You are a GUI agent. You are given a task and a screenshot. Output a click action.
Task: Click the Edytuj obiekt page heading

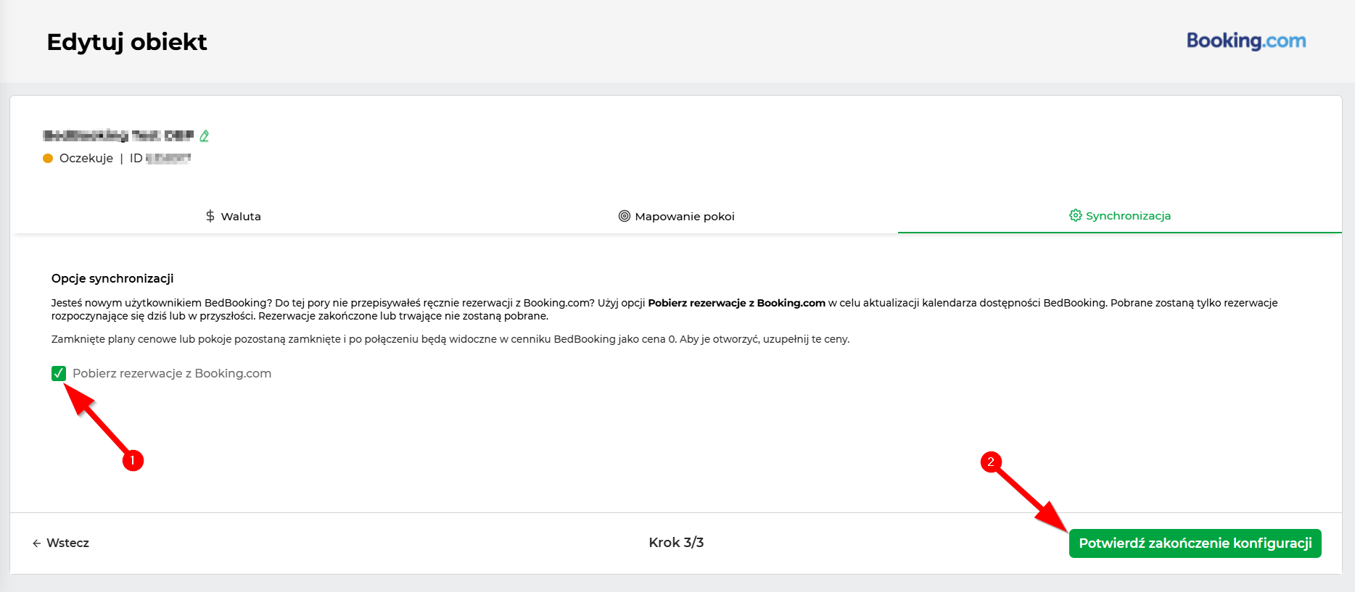pyautogui.click(x=127, y=42)
